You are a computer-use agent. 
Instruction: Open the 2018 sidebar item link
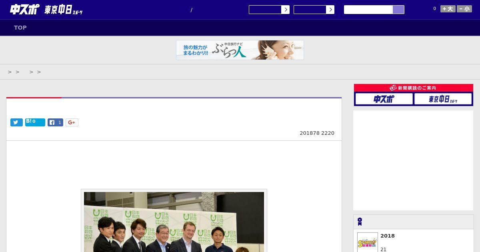pyautogui.click(x=388, y=236)
